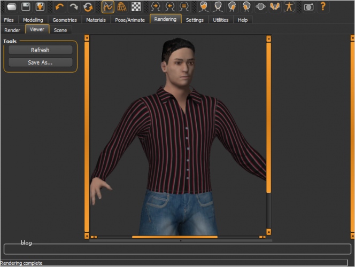
Task: Reset the camera with the full-body figure icon
Action: click(x=289, y=7)
